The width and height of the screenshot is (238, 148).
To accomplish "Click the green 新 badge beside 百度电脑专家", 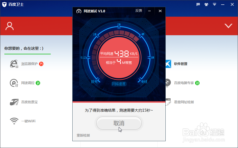I will coord(197,83).
